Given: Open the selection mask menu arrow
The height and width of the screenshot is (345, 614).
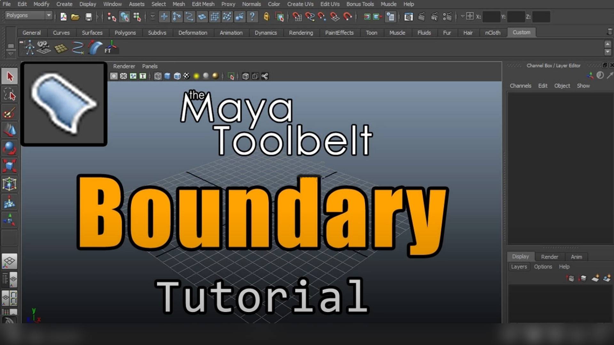Looking at the screenshot, I should tap(153, 17).
